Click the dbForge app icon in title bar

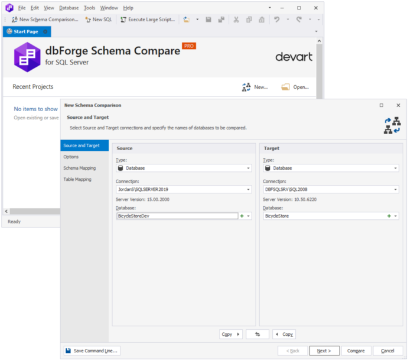coord(9,8)
